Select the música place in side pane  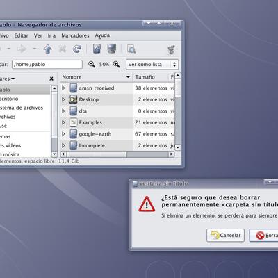click(10, 154)
